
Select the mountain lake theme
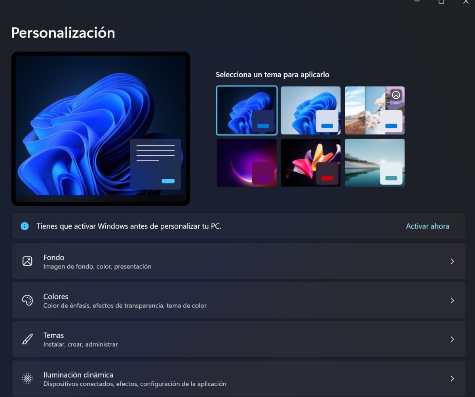point(374,162)
